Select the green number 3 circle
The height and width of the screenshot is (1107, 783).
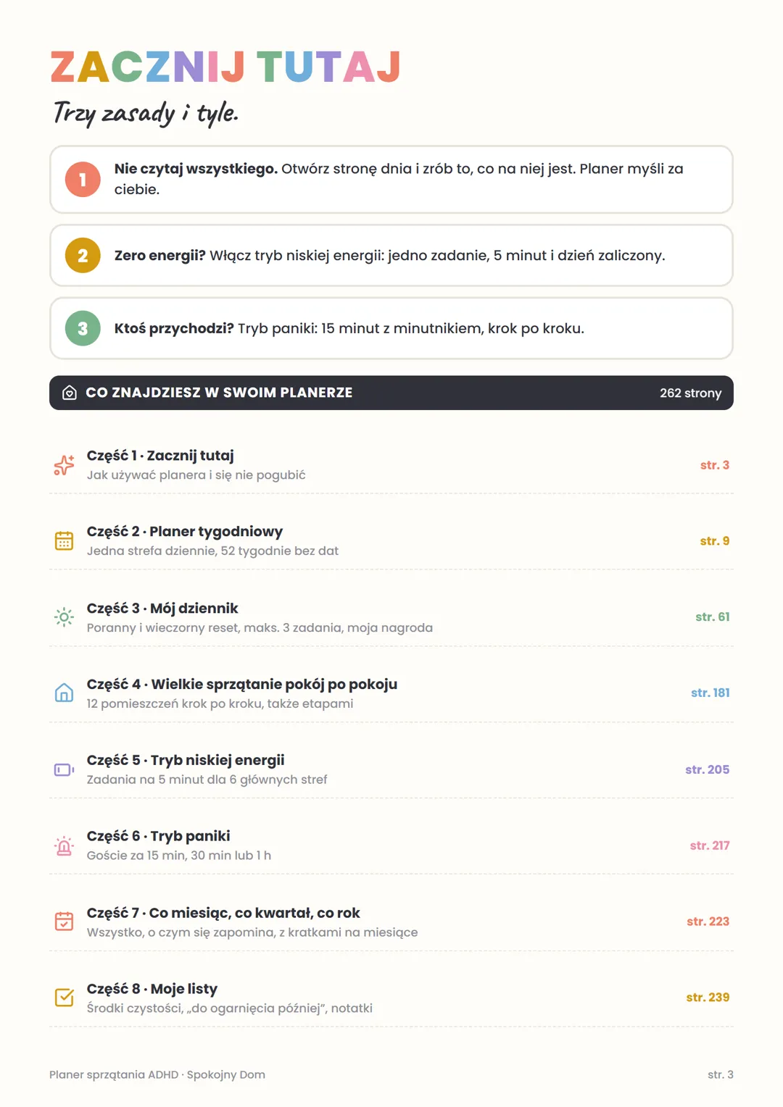(83, 328)
